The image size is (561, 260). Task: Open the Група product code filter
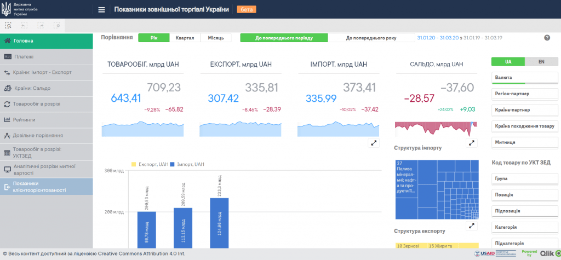[x=525, y=178]
